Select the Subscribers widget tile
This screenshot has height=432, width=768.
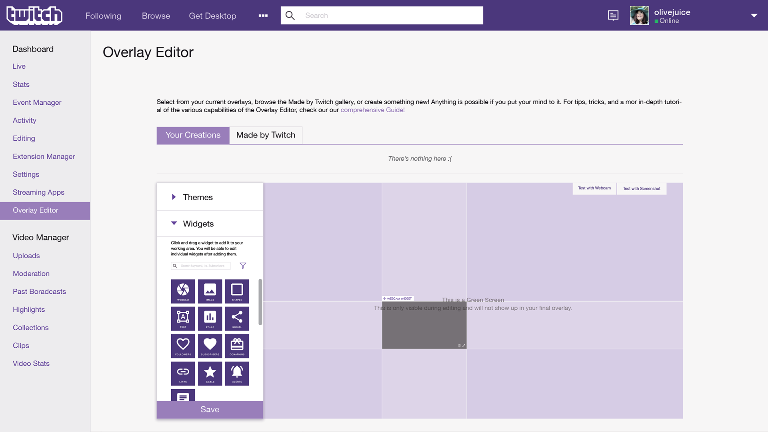[x=210, y=346]
